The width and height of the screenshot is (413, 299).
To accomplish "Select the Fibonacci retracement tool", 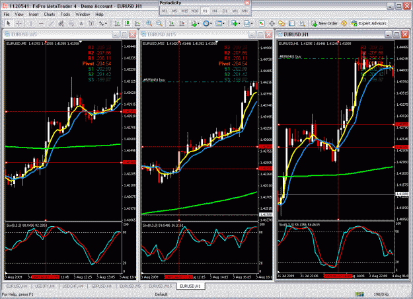I will 71,23.
